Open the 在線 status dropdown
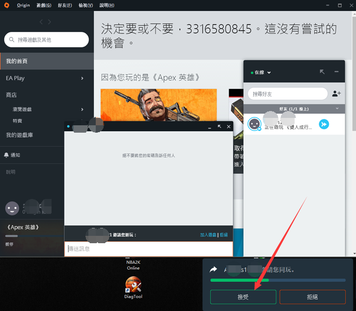 tap(261, 72)
